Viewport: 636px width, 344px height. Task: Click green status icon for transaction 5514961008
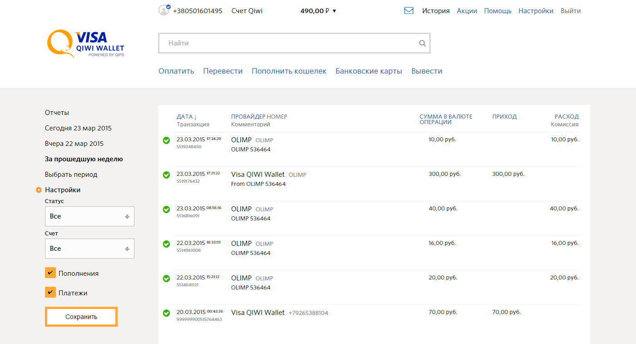(166, 244)
